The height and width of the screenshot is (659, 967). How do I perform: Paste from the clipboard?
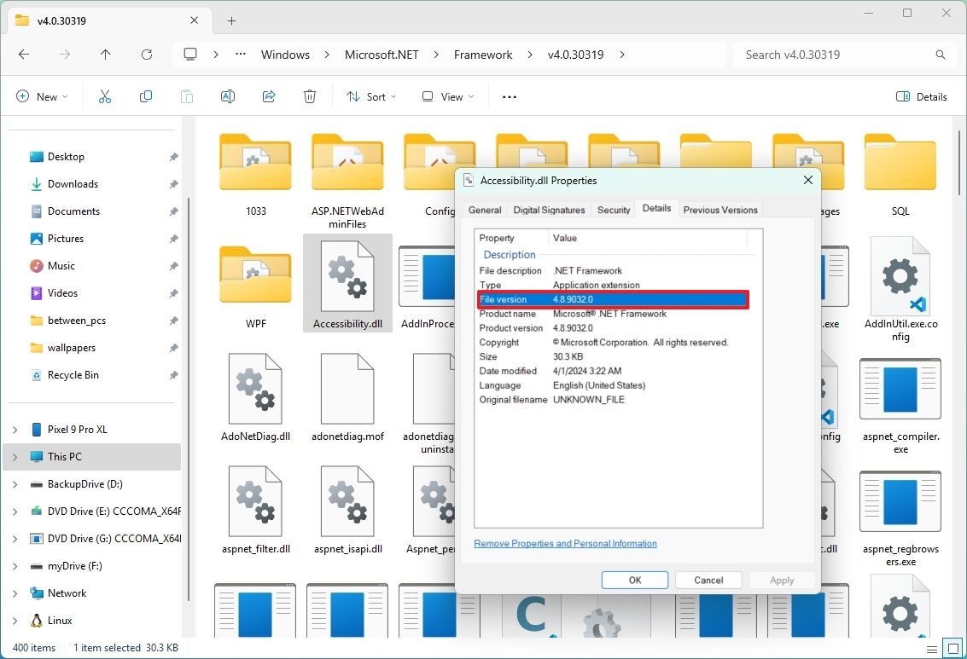(186, 96)
